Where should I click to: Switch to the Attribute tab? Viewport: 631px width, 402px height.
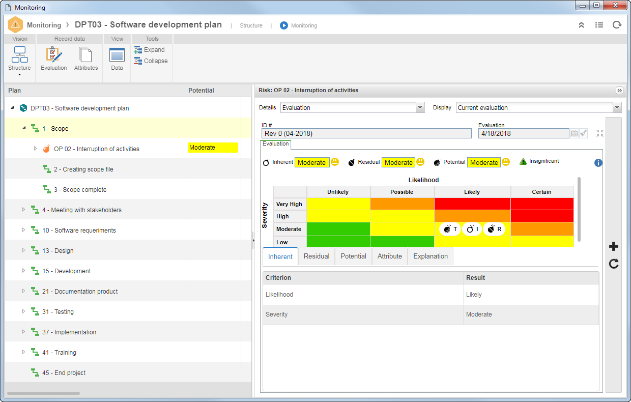click(x=390, y=256)
